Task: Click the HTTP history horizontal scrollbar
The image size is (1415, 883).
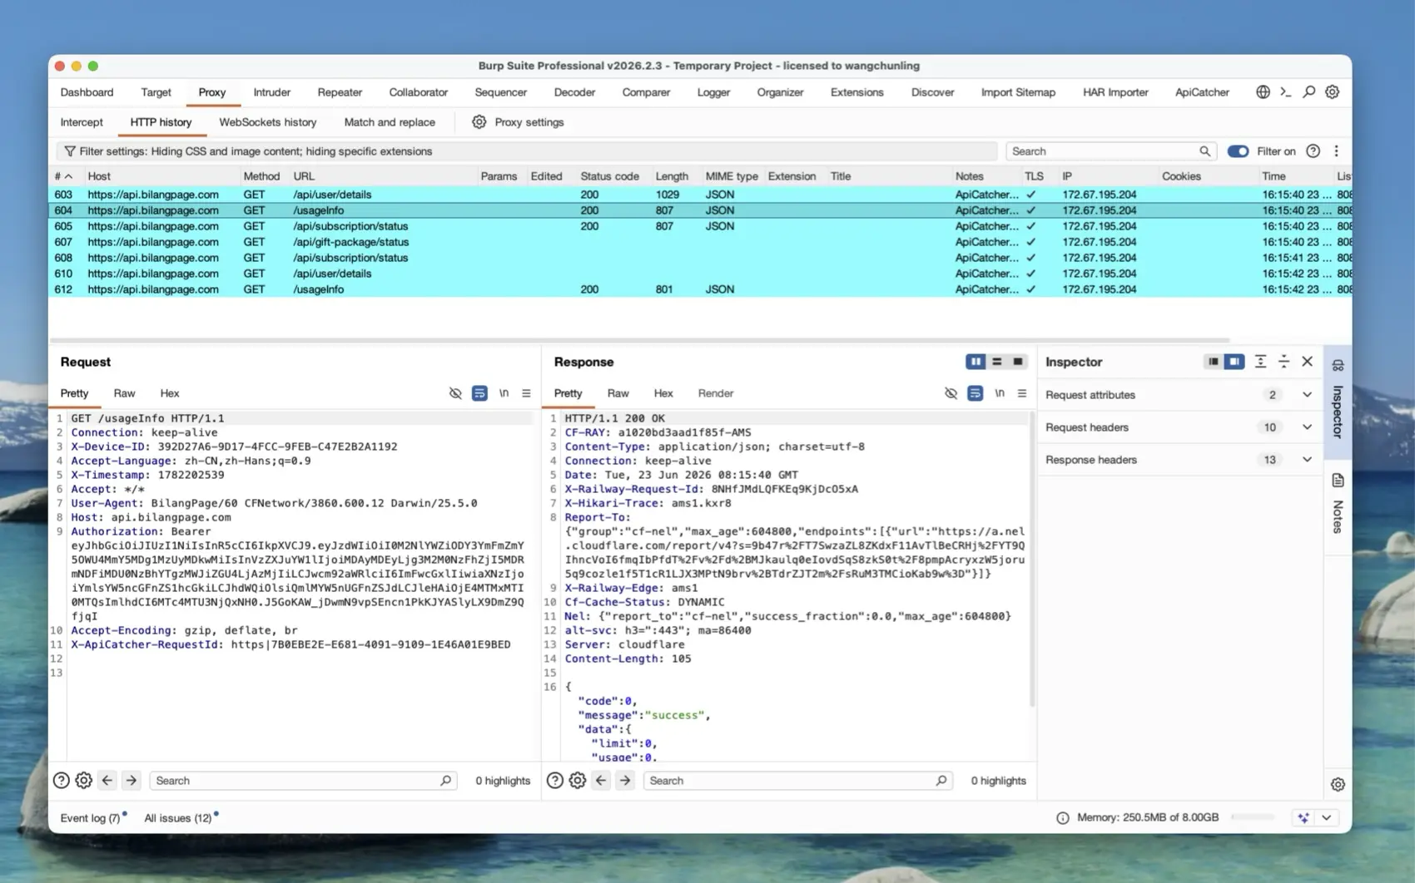Action: (x=639, y=340)
